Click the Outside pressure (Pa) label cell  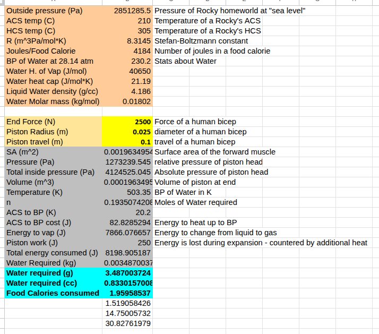[x=53, y=11]
